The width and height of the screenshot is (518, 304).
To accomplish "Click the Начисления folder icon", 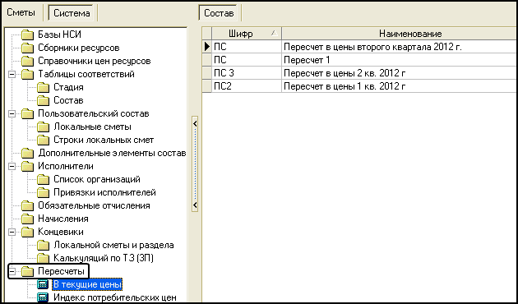I will (28, 219).
